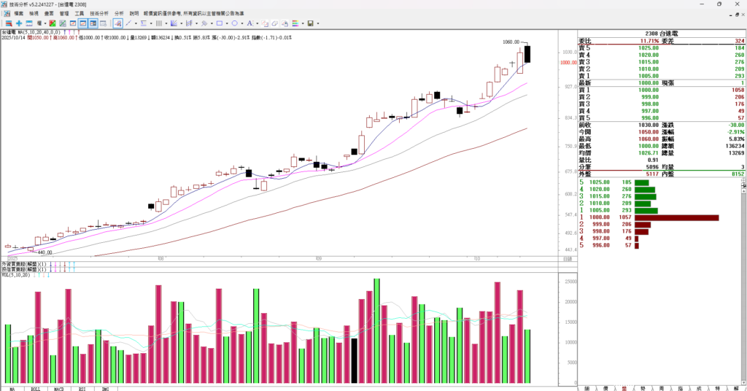Image resolution: width=747 pixels, height=391 pixels.
Task: Switch to the MACD indicator tab
Action: pos(59,388)
